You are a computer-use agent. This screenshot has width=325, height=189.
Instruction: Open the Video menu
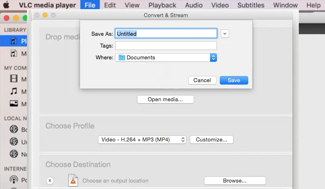220,5
